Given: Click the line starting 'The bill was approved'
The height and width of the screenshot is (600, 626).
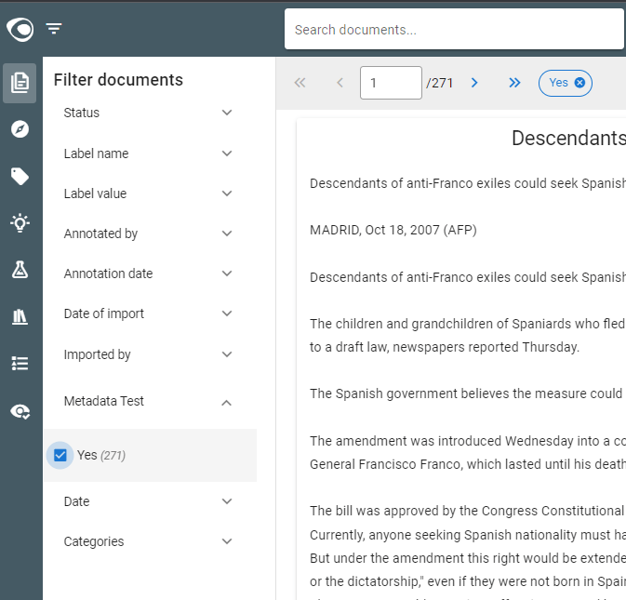Looking at the screenshot, I should click(x=468, y=511).
